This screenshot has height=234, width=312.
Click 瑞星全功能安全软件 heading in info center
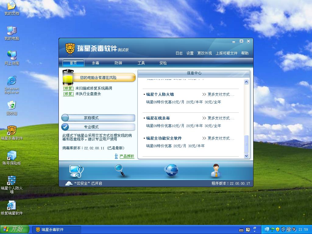(164, 138)
